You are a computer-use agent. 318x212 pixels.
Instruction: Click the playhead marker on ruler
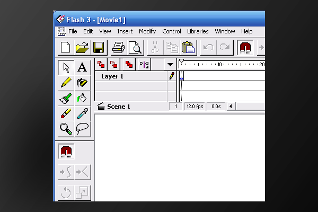pyautogui.click(x=181, y=61)
